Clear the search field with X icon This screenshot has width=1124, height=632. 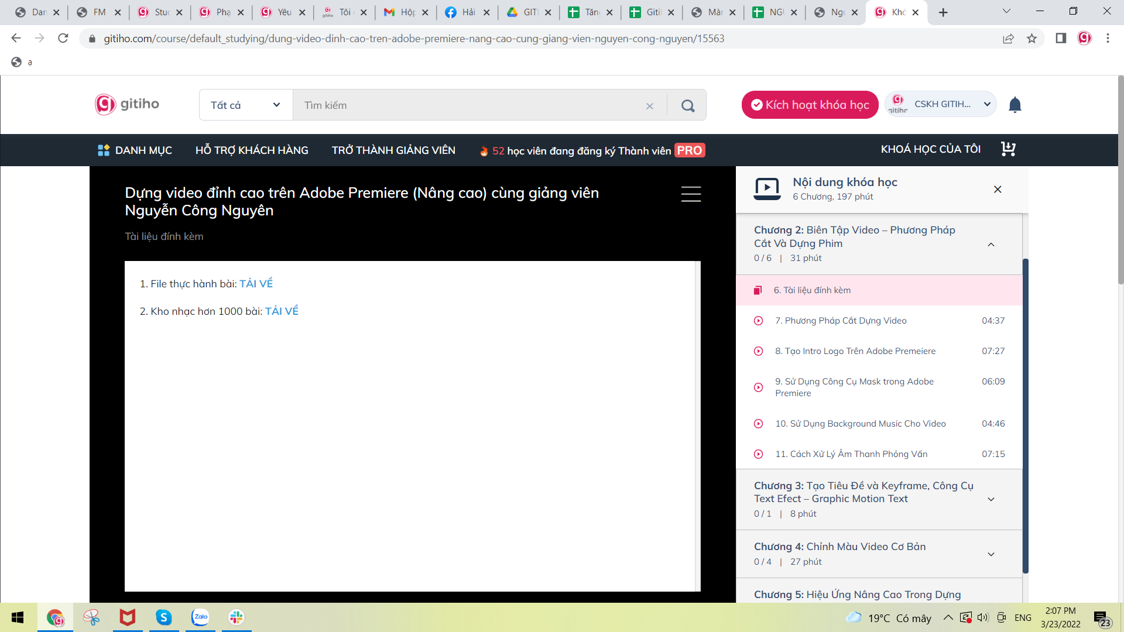649,106
